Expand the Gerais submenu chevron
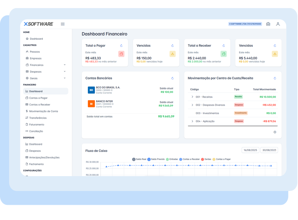This screenshot has height=220, width=298. click(x=65, y=78)
